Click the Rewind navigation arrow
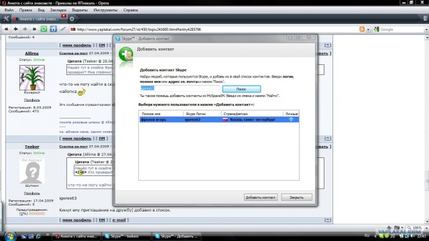 [x=6, y=29]
